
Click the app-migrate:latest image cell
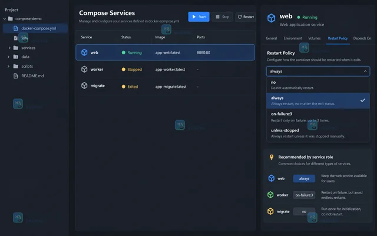pyautogui.click(x=171, y=87)
